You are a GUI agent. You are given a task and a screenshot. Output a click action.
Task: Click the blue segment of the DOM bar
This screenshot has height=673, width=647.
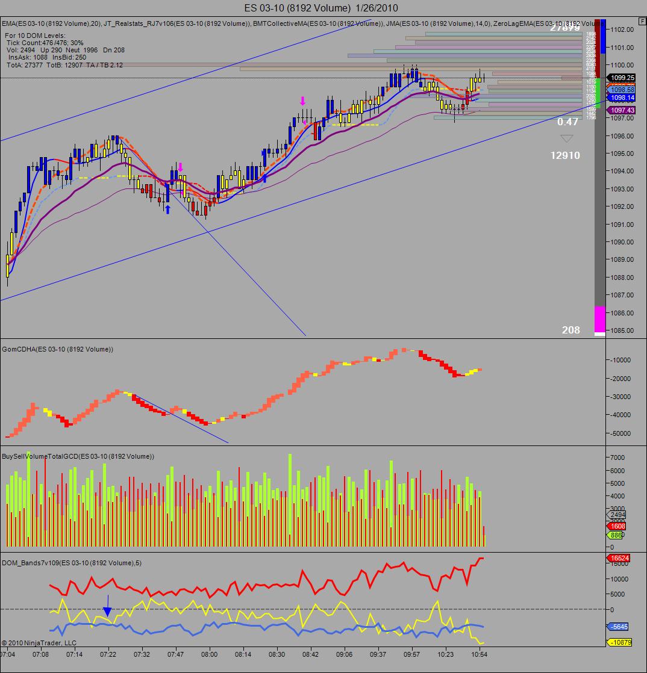pyautogui.click(x=603, y=37)
